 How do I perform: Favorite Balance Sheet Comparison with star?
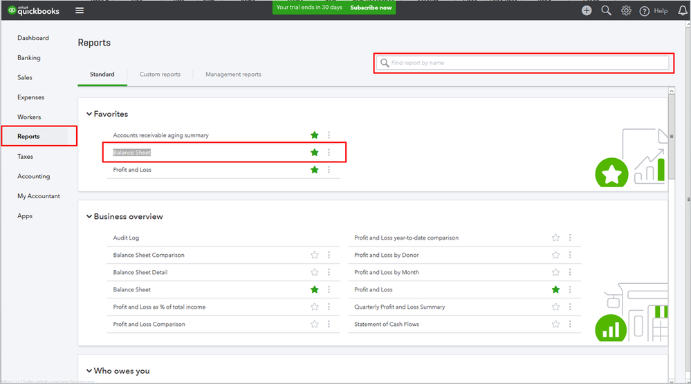[314, 255]
